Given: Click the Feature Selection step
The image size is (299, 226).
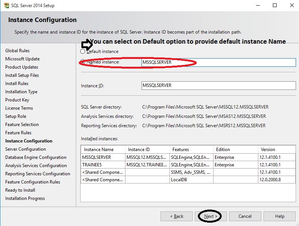Looking at the screenshot, I should tap(22, 125).
